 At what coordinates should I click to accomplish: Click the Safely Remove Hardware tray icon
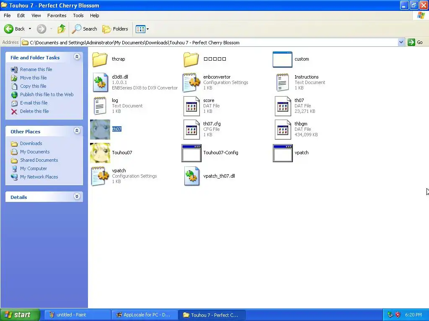click(390, 315)
